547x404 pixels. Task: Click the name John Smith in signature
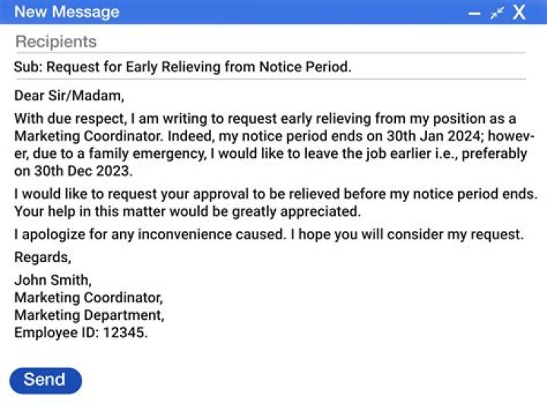click(52, 280)
